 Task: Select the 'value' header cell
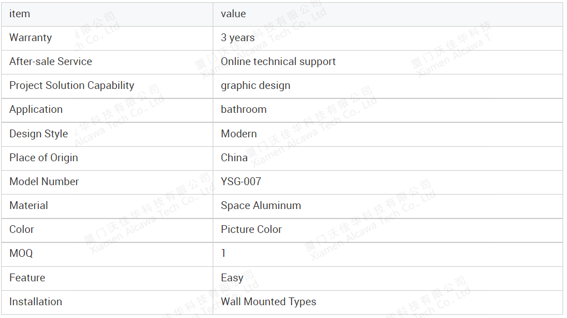[x=388, y=14]
